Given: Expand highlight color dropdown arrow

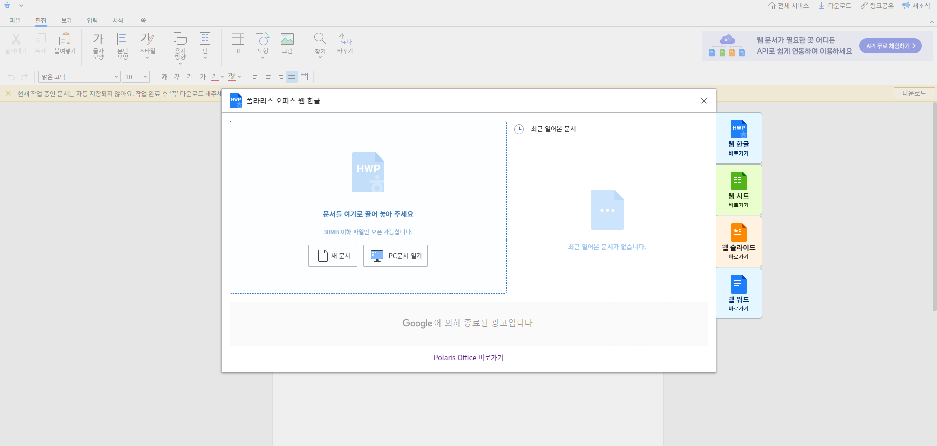Looking at the screenshot, I should [239, 77].
